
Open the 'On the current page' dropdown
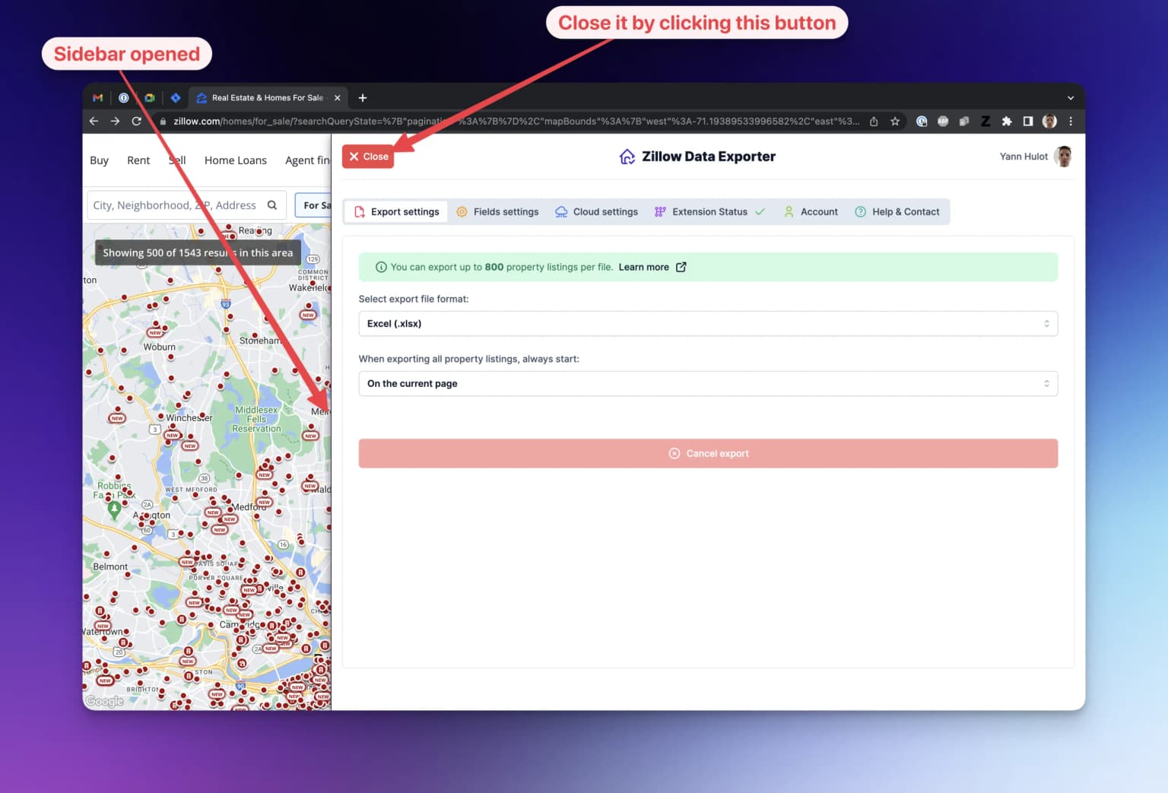pyautogui.click(x=708, y=384)
